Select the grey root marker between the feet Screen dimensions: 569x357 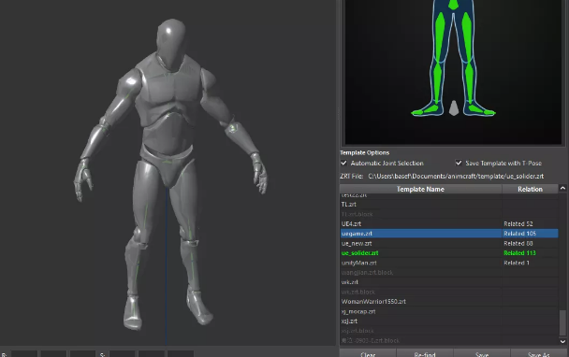(x=454, y=108)
